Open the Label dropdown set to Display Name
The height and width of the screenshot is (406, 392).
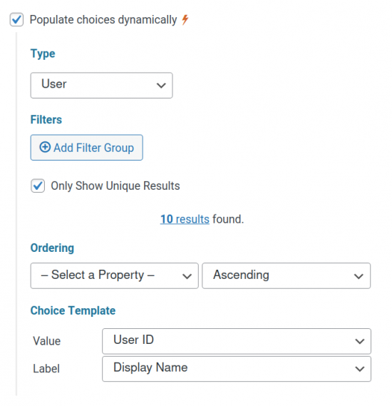pos(237,369)
